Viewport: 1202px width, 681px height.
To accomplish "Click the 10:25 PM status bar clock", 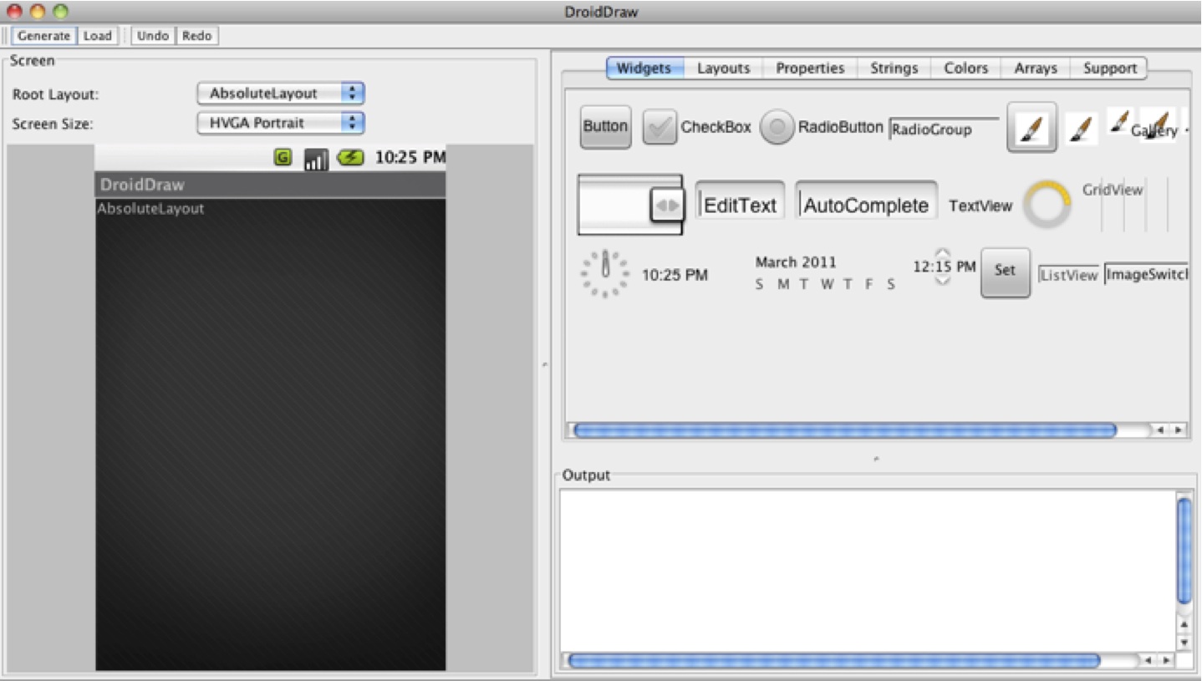I will click(x=410, y=157).
